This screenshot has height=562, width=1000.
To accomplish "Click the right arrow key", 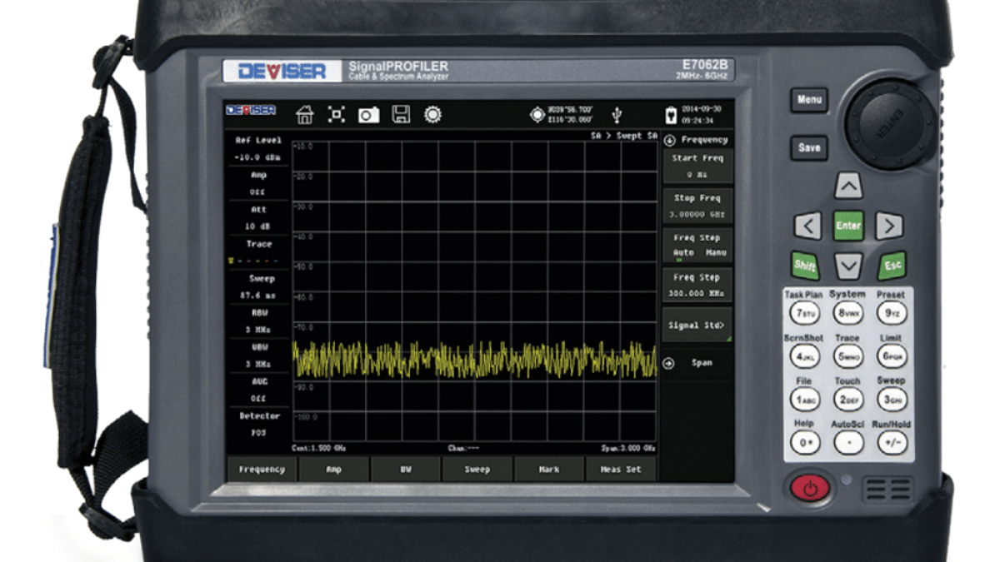I will point(890,226).
